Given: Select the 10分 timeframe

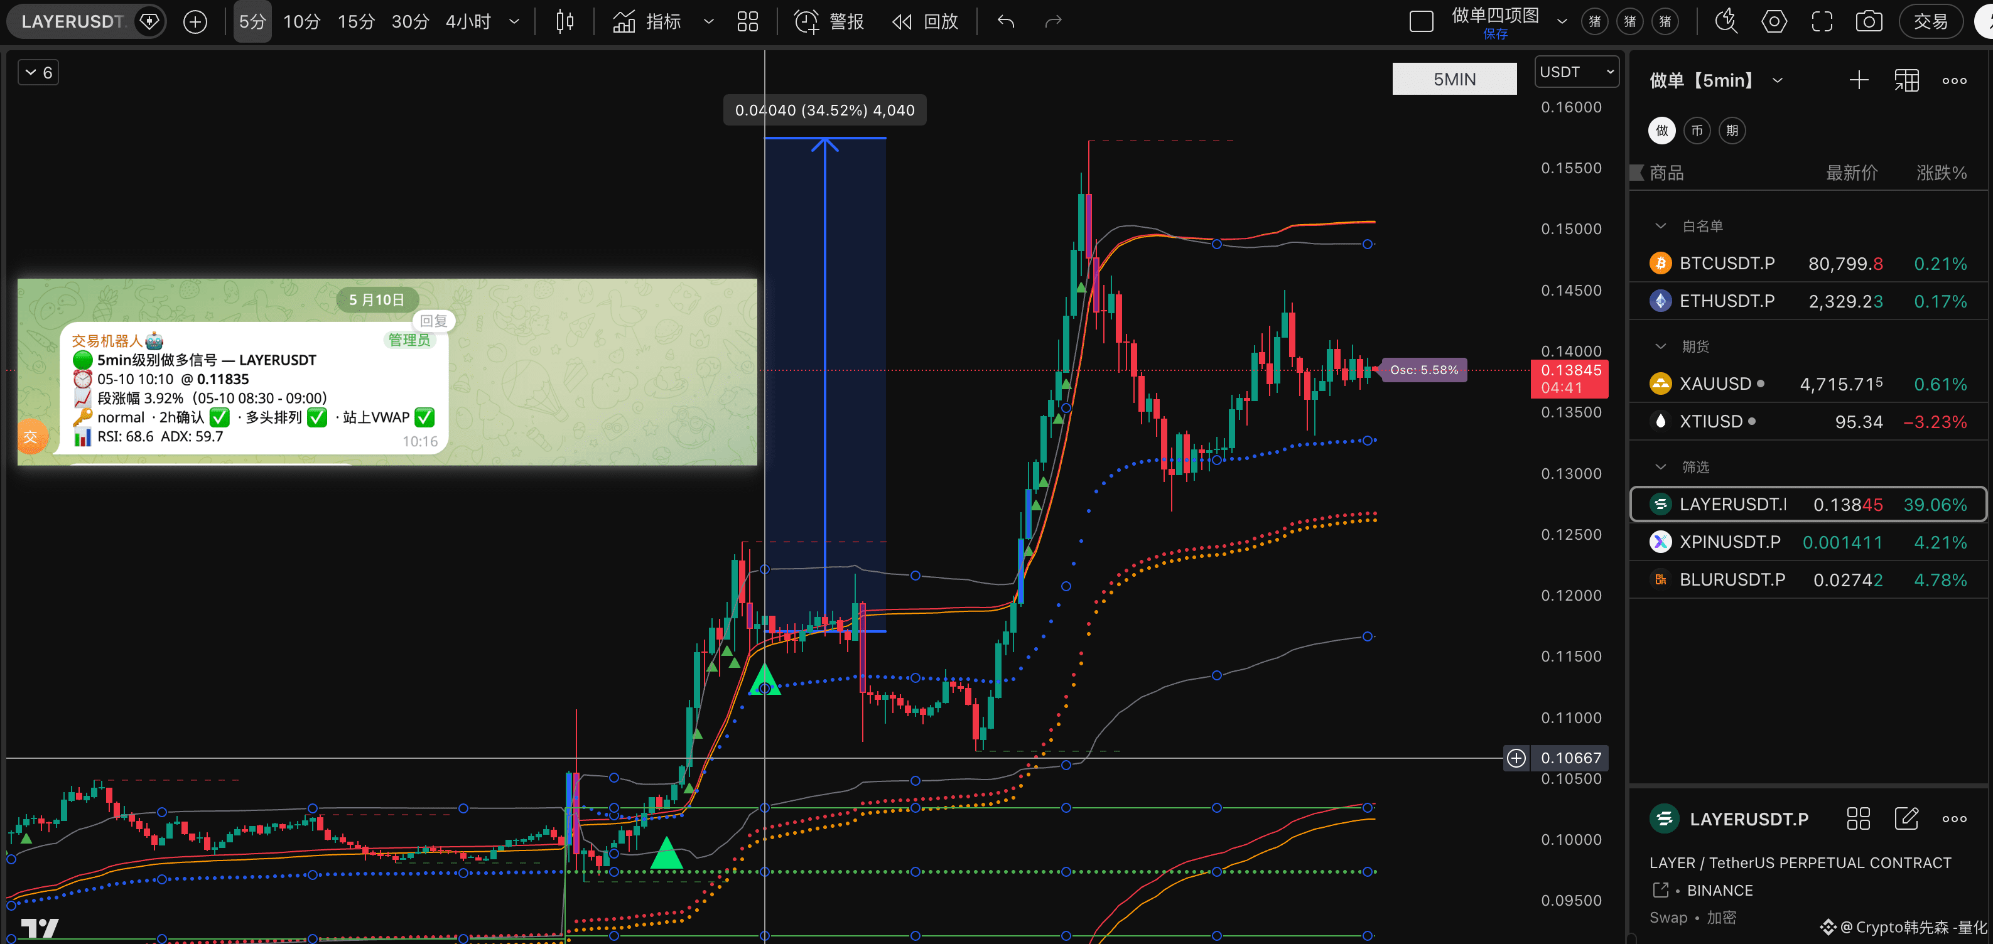Looking at the screenshot, I should (x=301, y=21).
